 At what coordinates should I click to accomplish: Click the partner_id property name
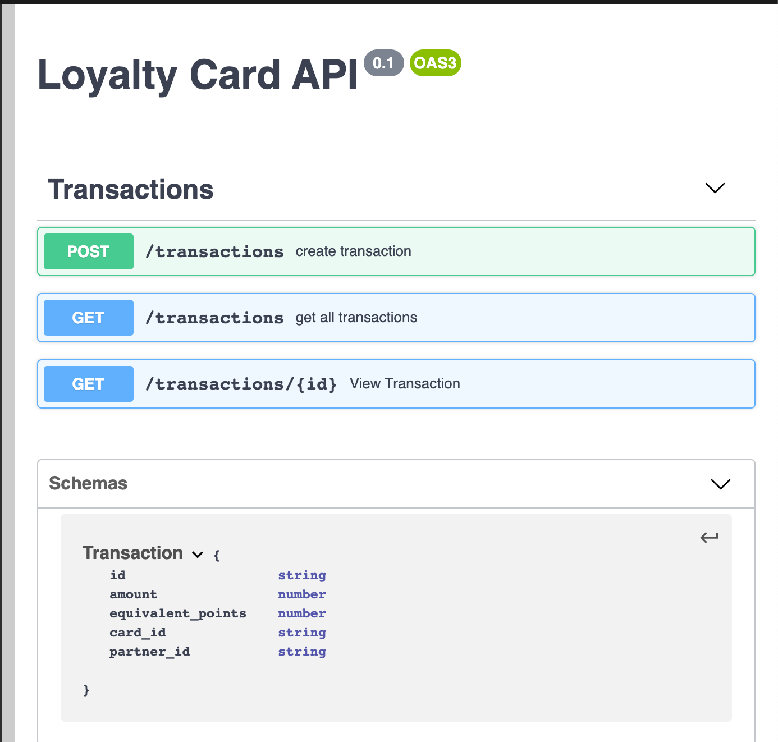(150, 652)
